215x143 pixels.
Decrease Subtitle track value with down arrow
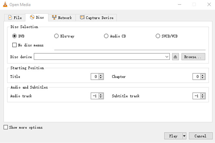(203, 97)
